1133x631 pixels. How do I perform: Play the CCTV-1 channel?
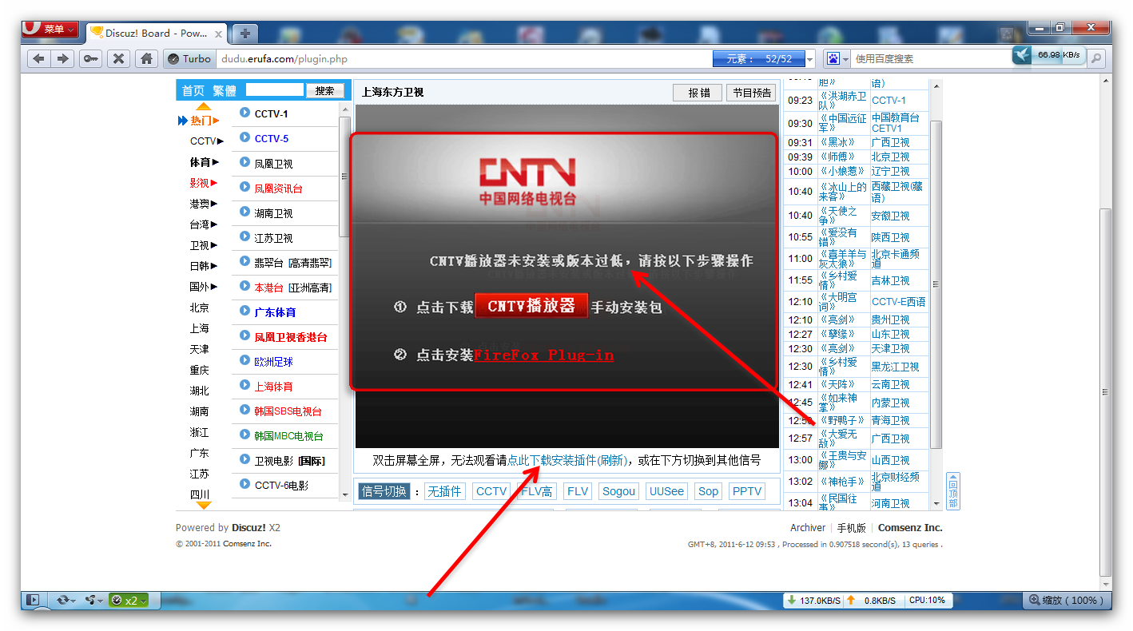[x=272, y=114]
